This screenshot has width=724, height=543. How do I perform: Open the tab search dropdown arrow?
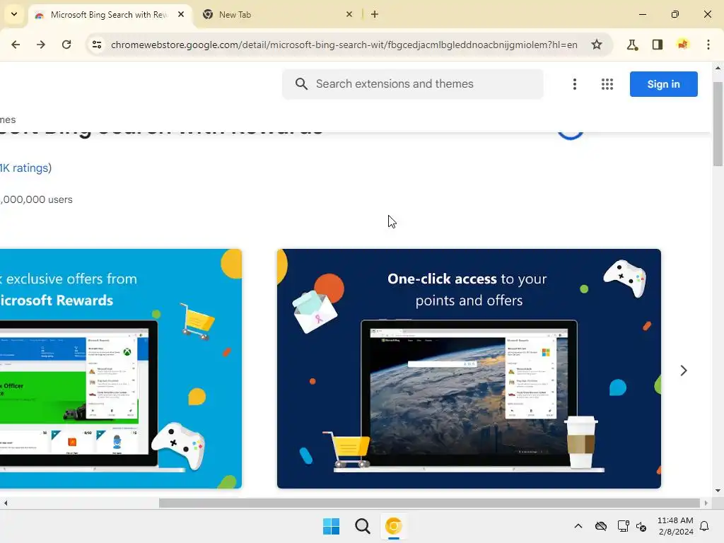pos(14,14)
